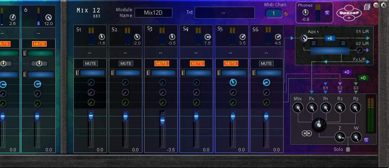Click the highlighted blue send knob on S5
This screenshot has width=389, height=168.
[x=233, y=82]
